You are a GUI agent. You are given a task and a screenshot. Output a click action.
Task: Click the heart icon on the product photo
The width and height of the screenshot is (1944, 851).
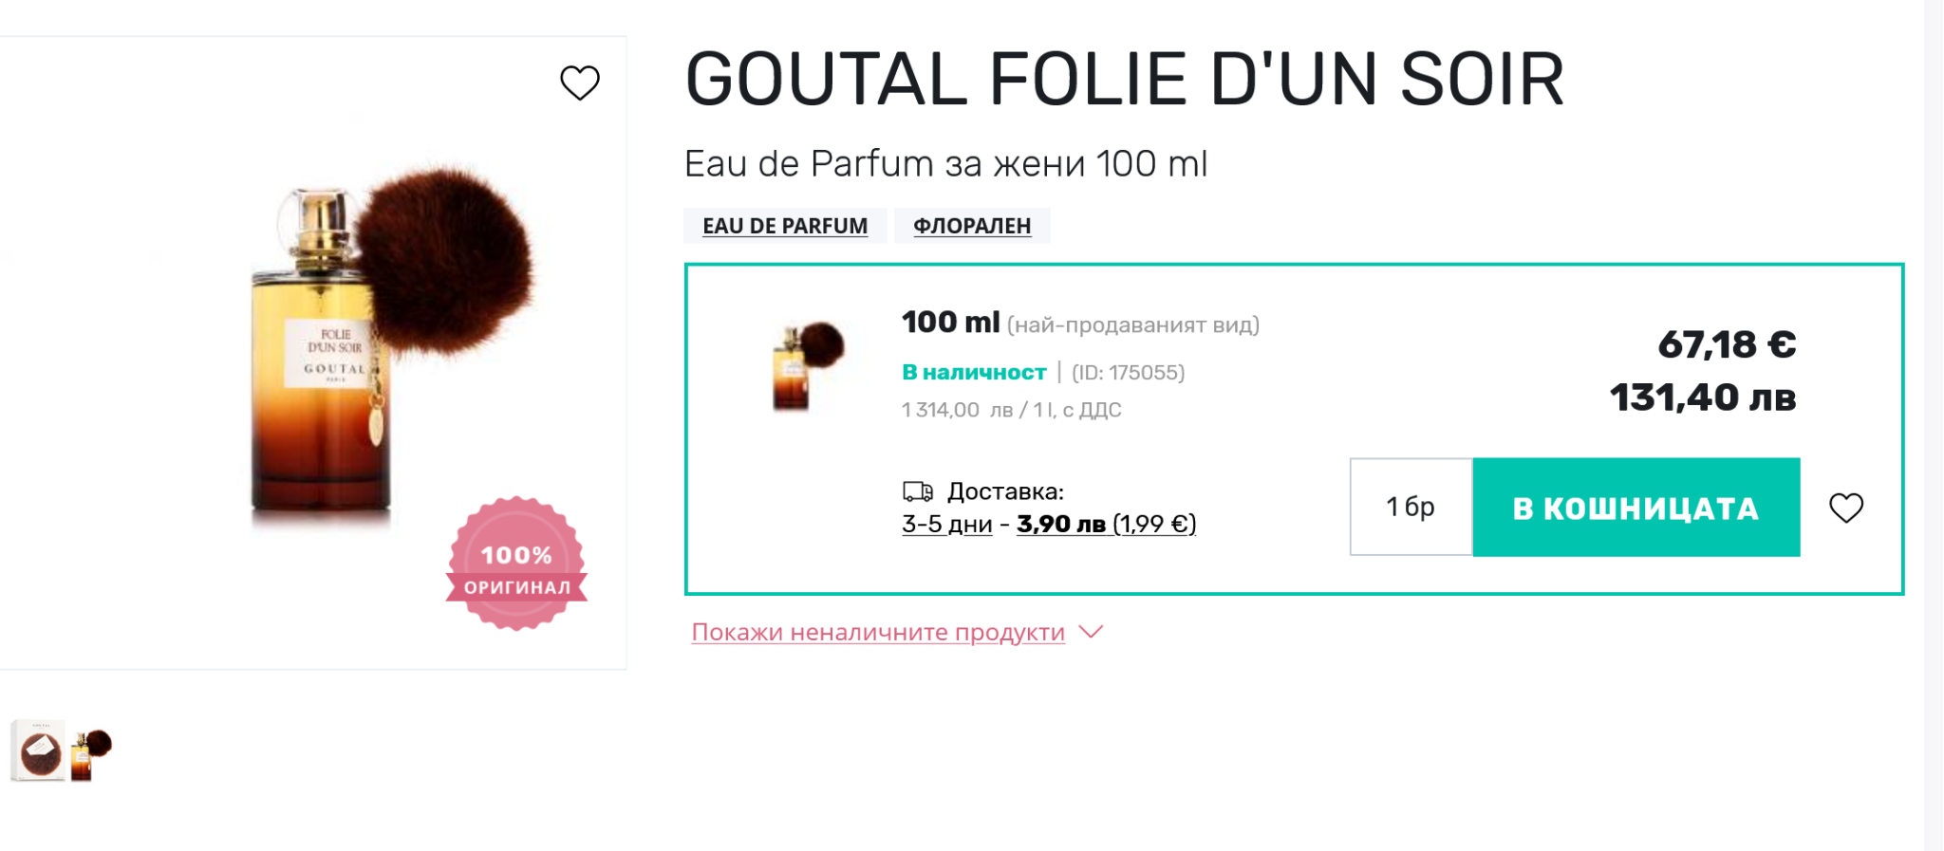point(580,83)
